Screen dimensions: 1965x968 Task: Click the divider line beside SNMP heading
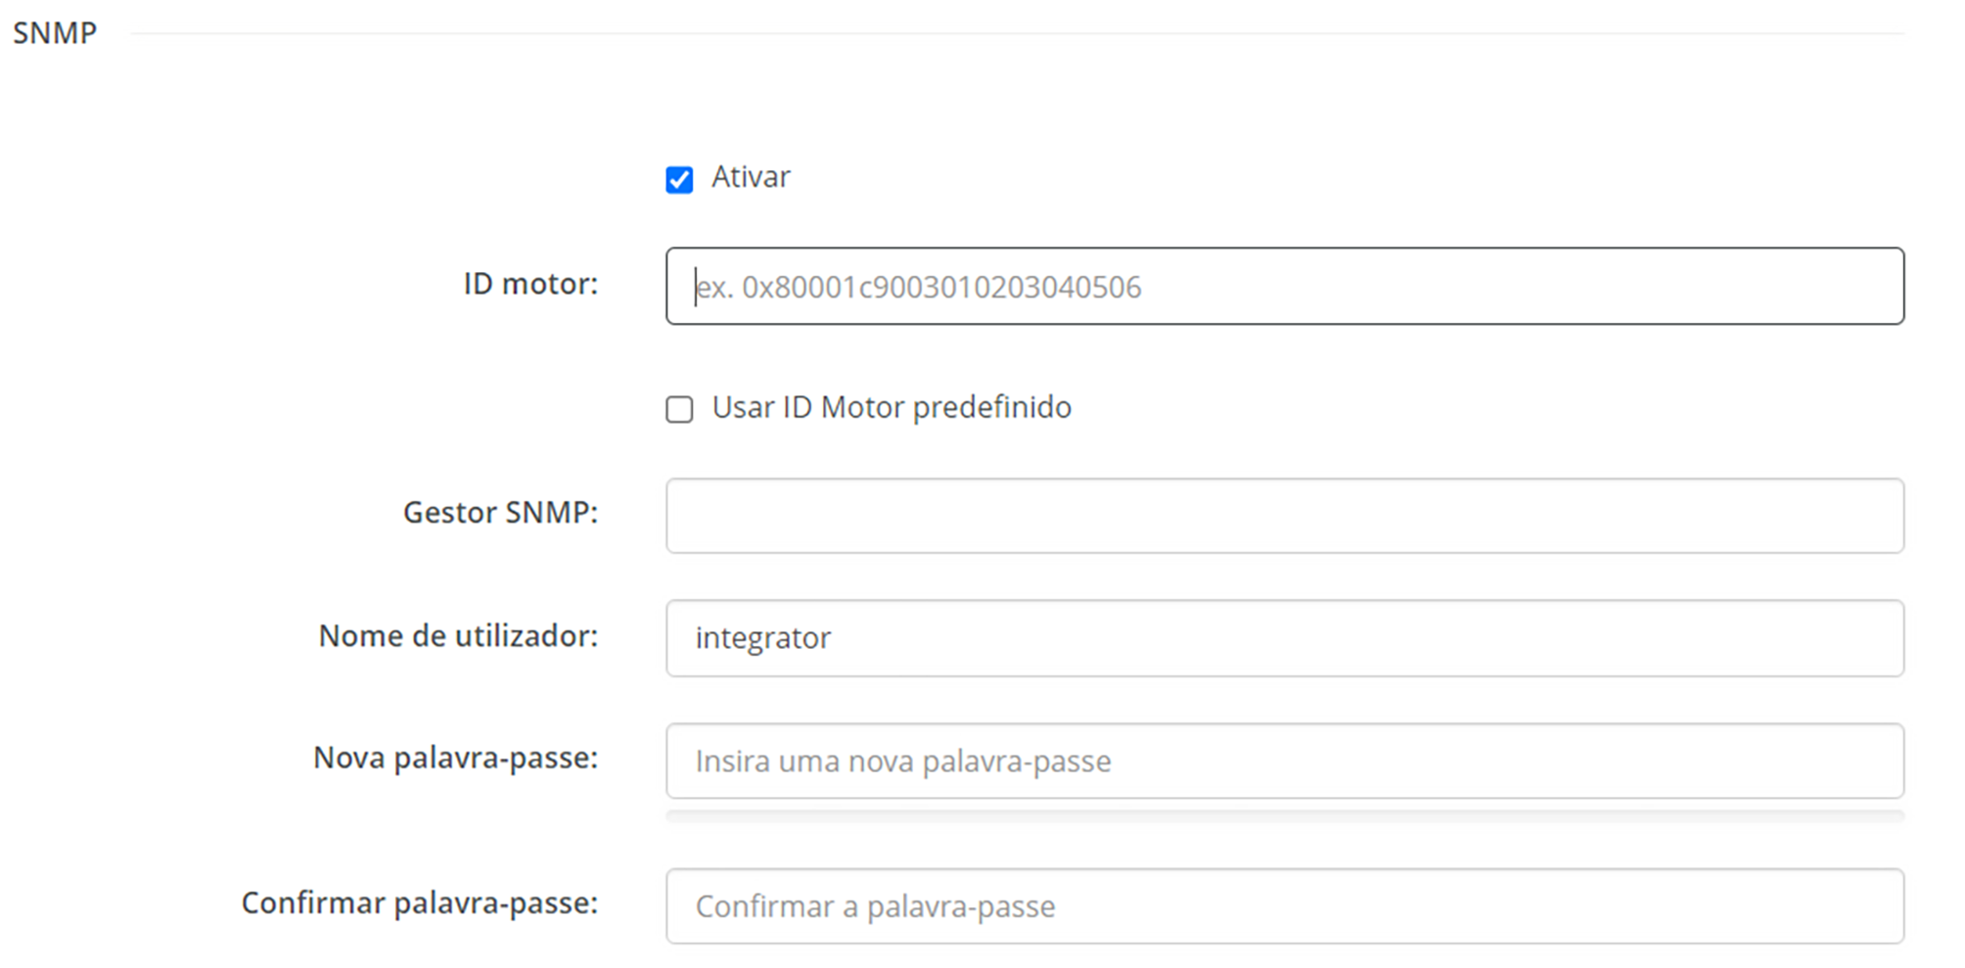pos(1018,33)
